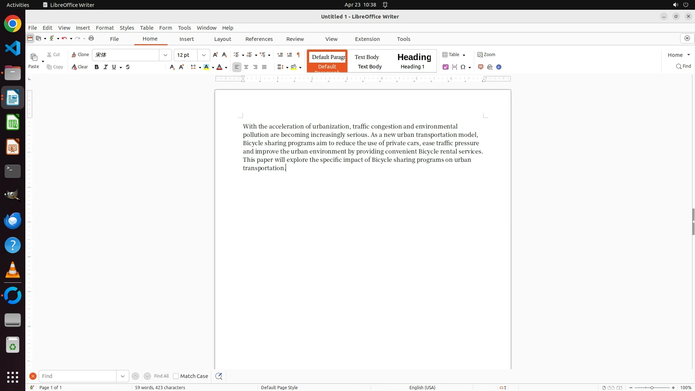This screenshot has height=391, width=695.
Task: Open the font name dropdown
Action: 165,55
